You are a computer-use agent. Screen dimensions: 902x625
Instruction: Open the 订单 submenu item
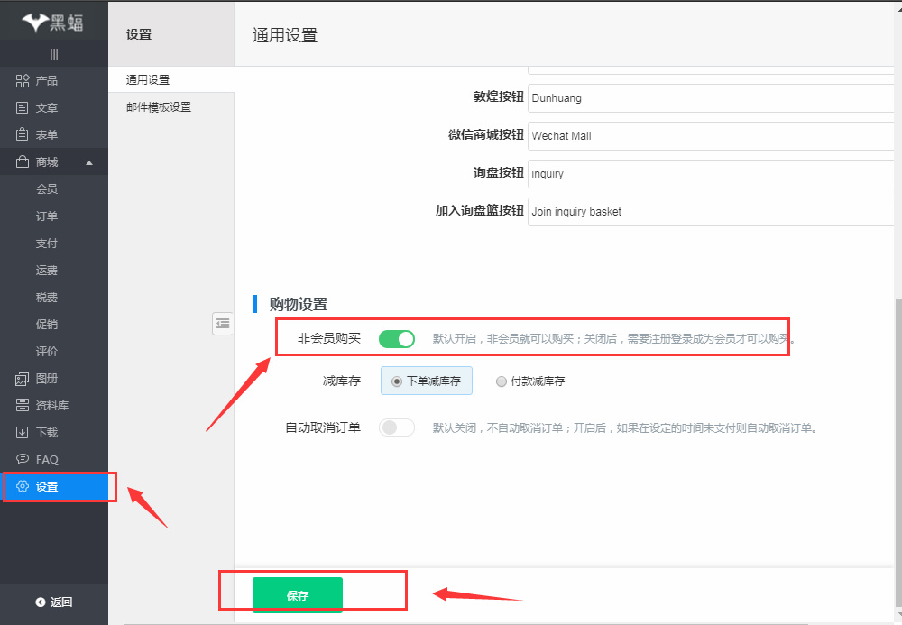click(47, 216)
